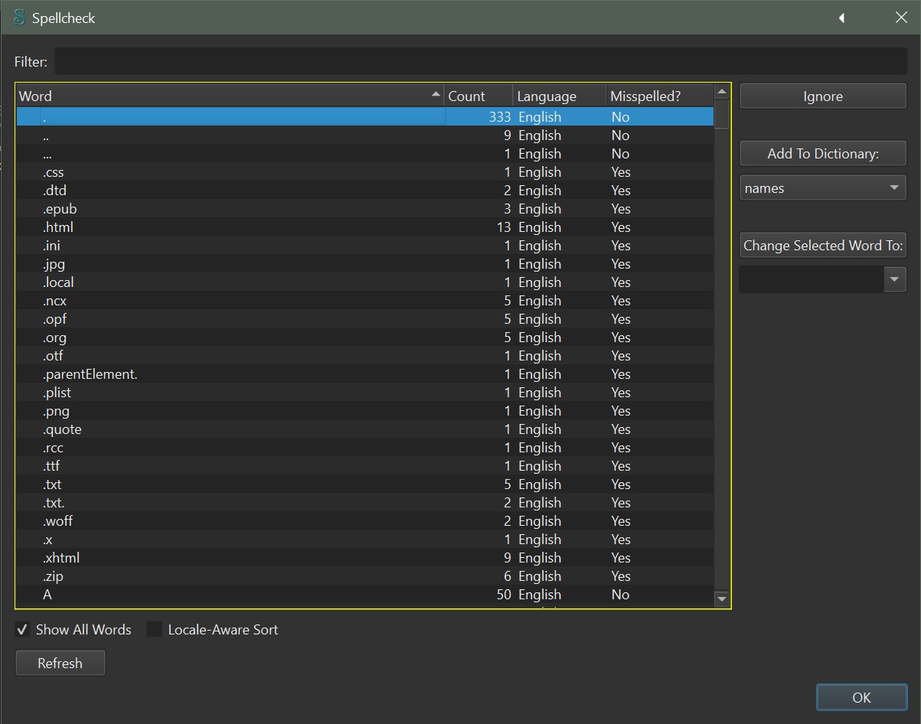
Task: Select the '.jpg' word row
Action: (365, 264)
